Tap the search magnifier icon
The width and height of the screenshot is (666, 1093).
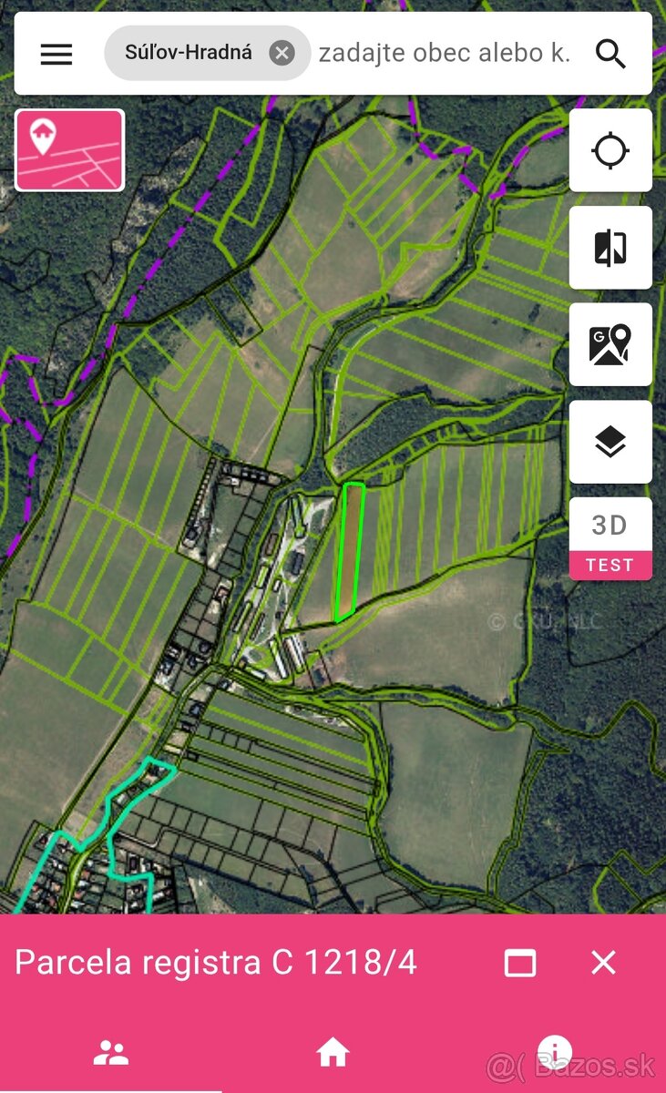point(610,54)
